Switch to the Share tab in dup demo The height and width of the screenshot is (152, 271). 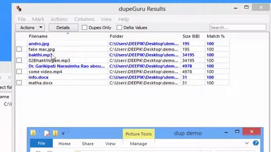[x=88, y=144]
